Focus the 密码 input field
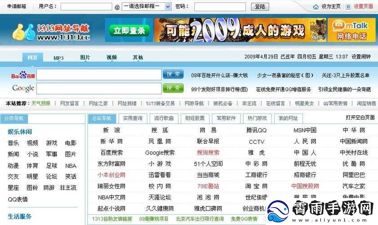The image size is (378, 225). (220, 6)
